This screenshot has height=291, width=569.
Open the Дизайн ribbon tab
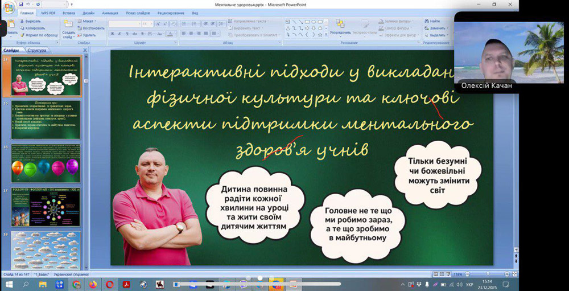(88, 13)
